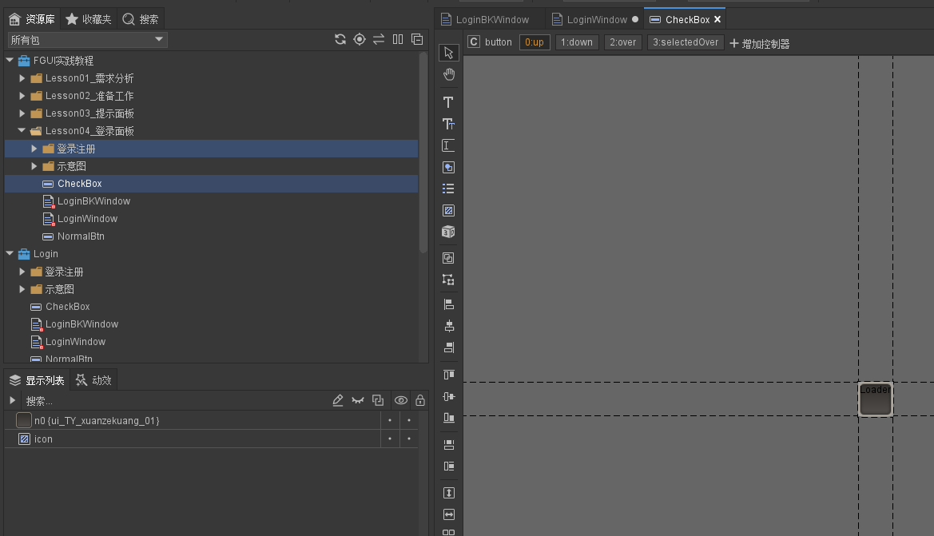
Task: Select NormalBtn in Lesson04 folder
Action: coord(81,236)
